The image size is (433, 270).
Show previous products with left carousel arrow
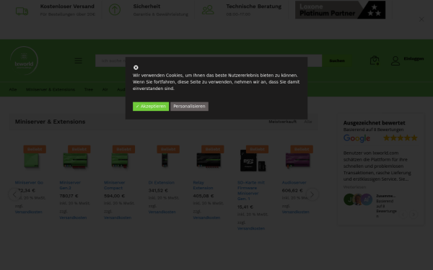coord(14,194)
